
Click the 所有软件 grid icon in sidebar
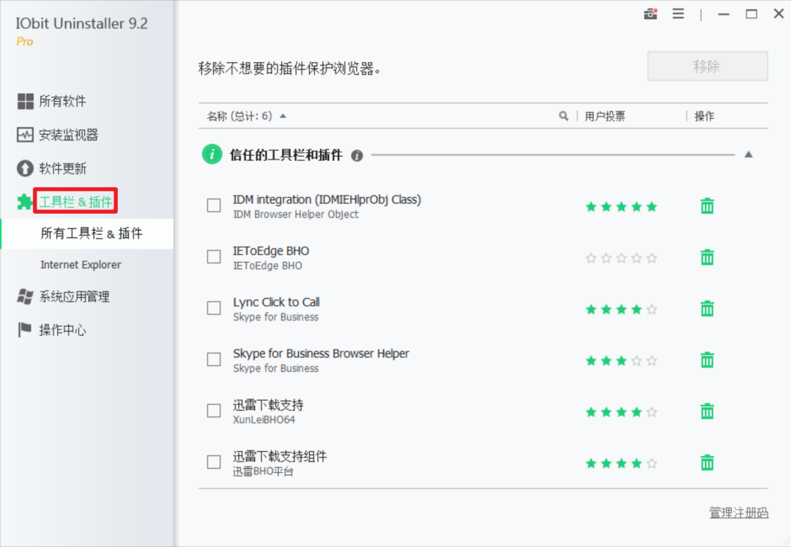[x=25, y=101]
